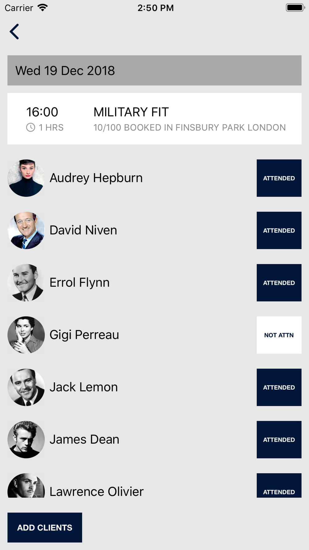Image resolution: width=309 pixels, height=550 pixels.
Task: Toggle James Dean's ATTENDED button
Action: pos(279,440)
